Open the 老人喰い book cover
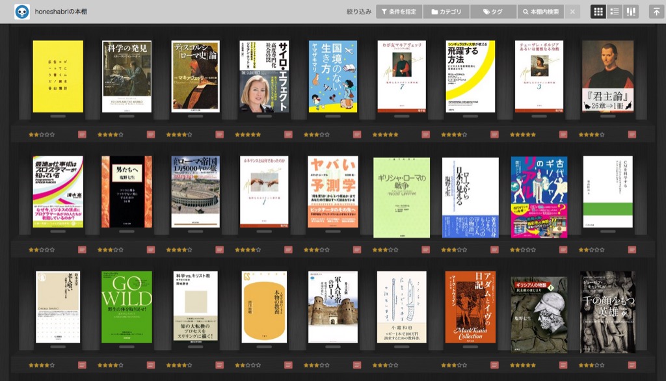Screen dimensions: 666x381 click(x=58, y=307)
